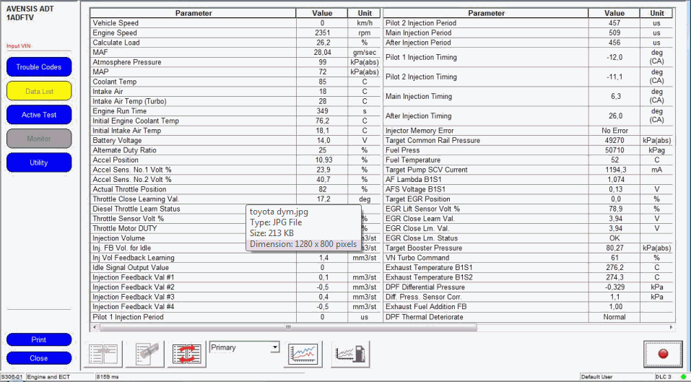691x382 pixels.
Task: Open the line graph view icon
Action: [x=304, y=354]
